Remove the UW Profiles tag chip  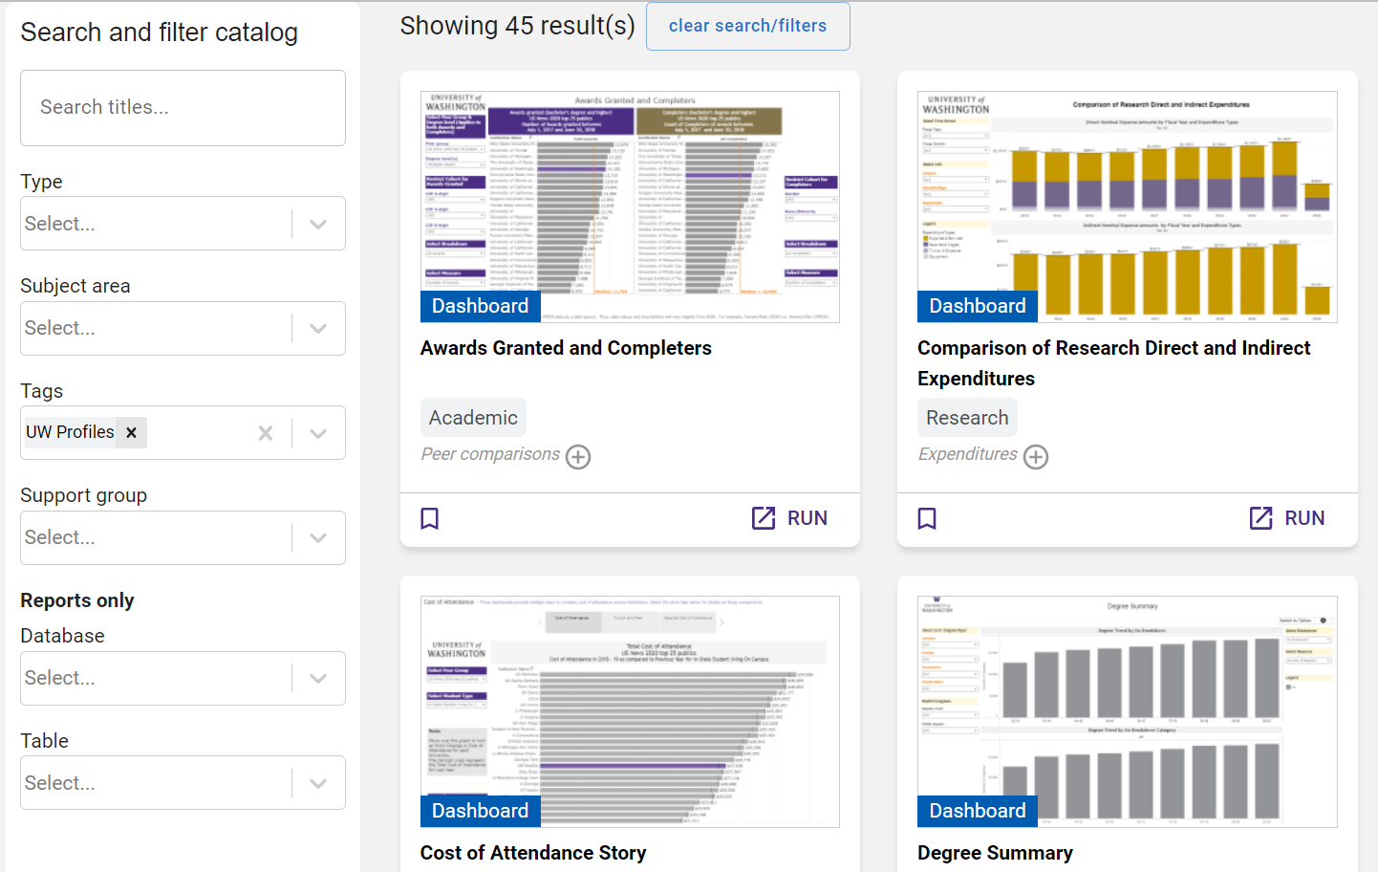point(132,432)
